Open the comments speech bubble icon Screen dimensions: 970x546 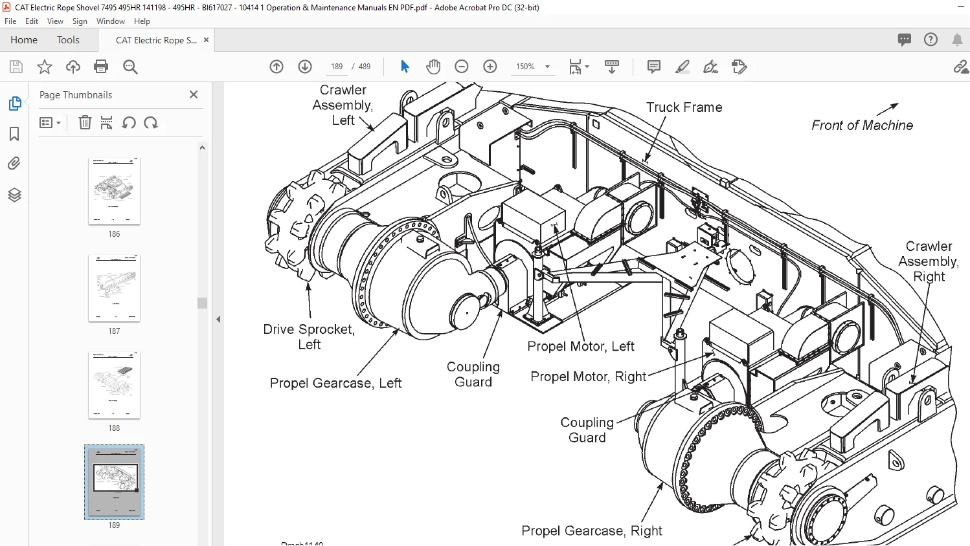tap(905, 39)
